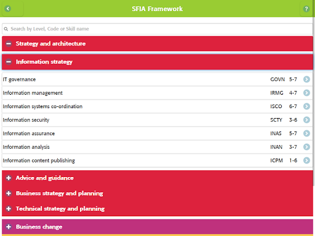This screenshot has width=315, height=236.
Task: Open Information assurance INAS arrow icon
Action: pyautogui.click(x=306, y=133)
